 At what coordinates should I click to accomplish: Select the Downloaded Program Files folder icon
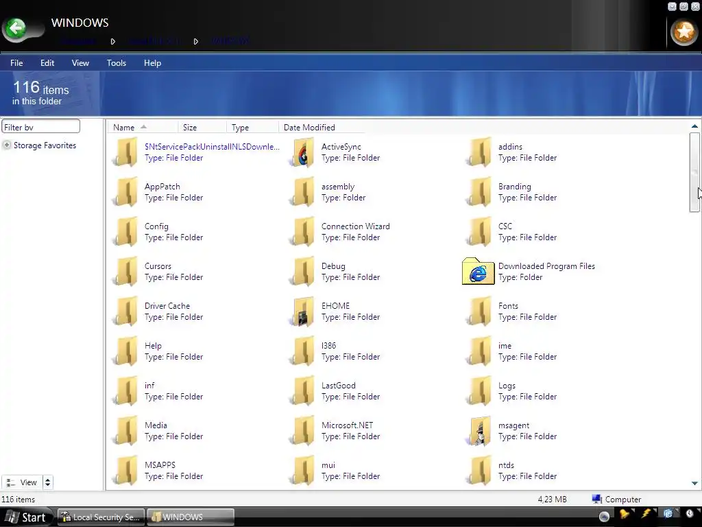pyautogui.click(x=478, y=270)
